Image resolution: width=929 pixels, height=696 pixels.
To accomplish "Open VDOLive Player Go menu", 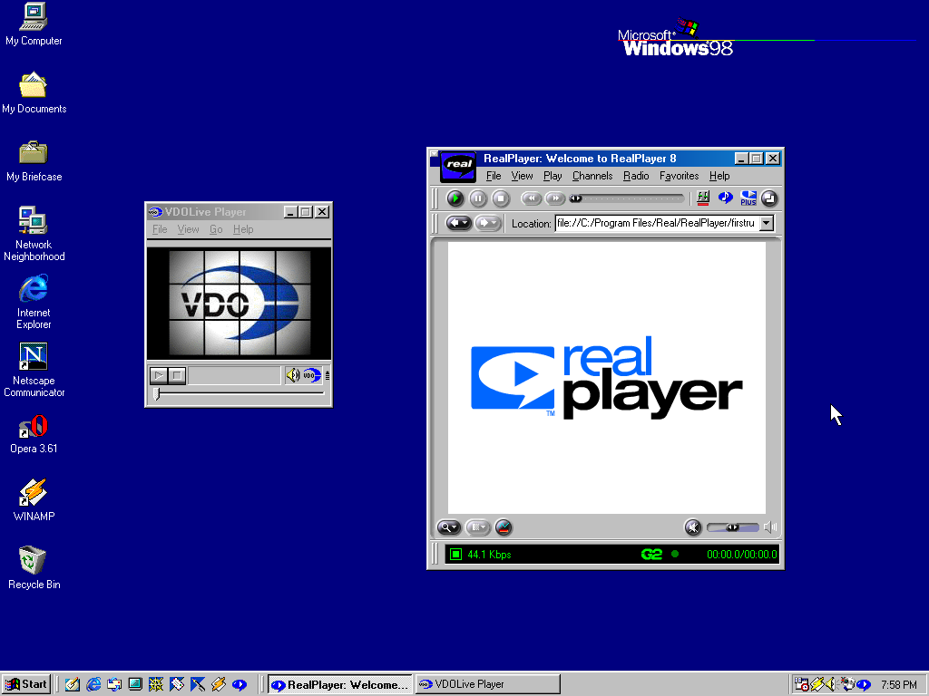I will [x=216, y=229].
